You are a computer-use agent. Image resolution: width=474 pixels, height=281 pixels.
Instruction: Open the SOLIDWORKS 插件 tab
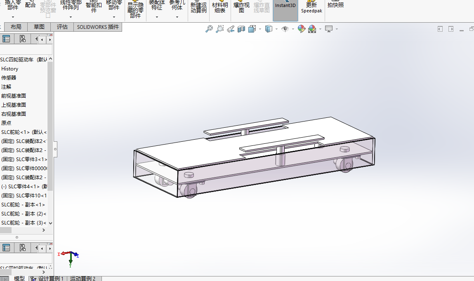coord(98,27)
